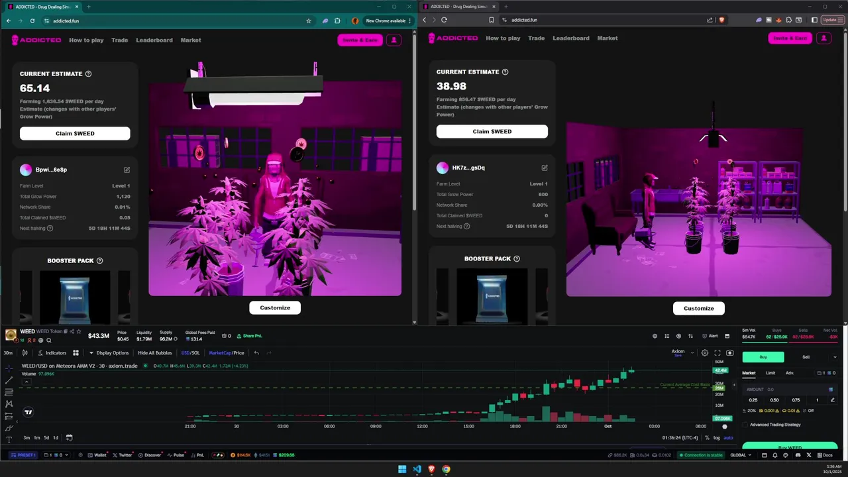Open Trade in right ADDICTED window
Screen dimensions: 848x477
tap(537, 38)
